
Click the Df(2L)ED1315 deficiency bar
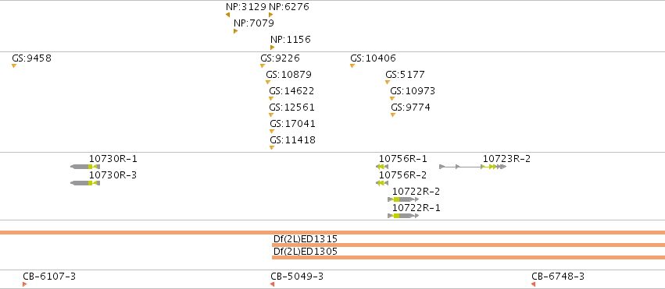click(468, 245)
